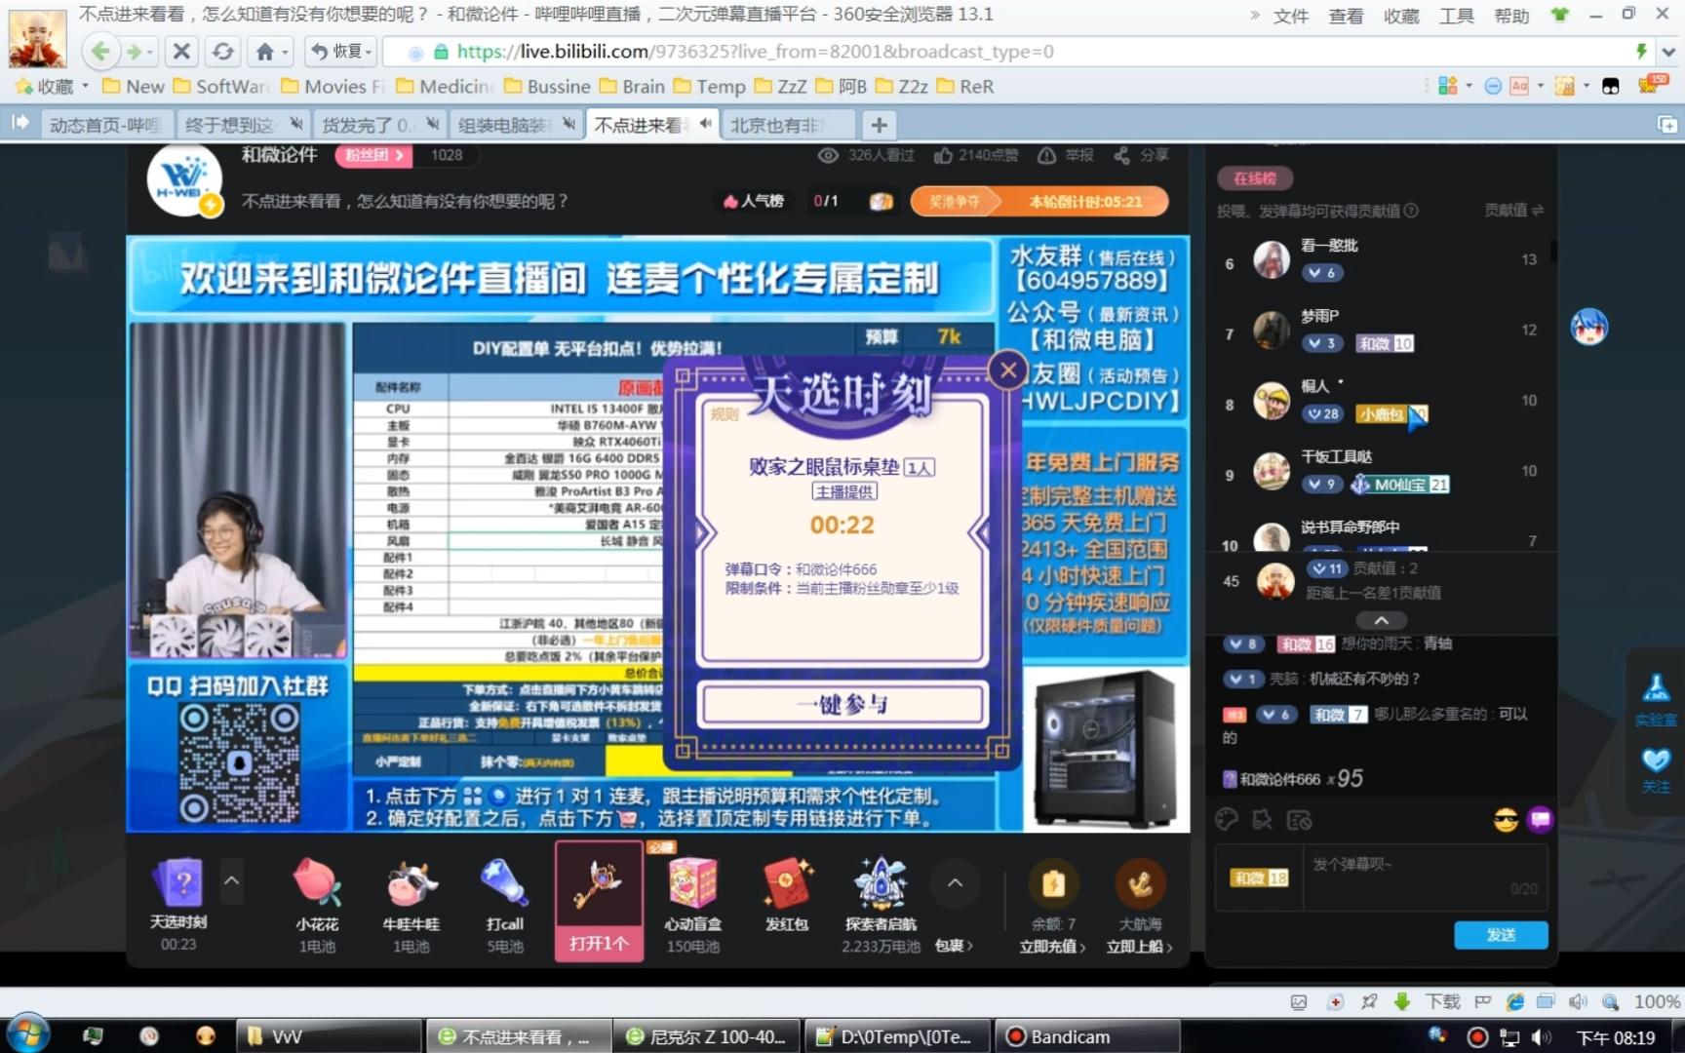Collapse the ranking panel with up chevron
The width and height of the screenshot is (1685, 1053).
(x=1382, y=620)
